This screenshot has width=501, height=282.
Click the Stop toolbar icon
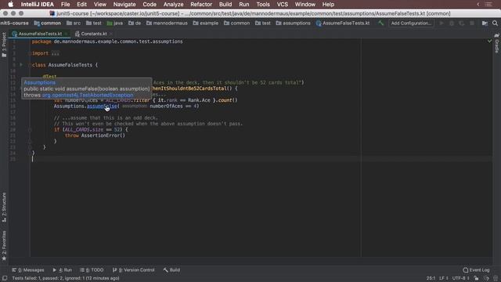click(x=471, y=23)
